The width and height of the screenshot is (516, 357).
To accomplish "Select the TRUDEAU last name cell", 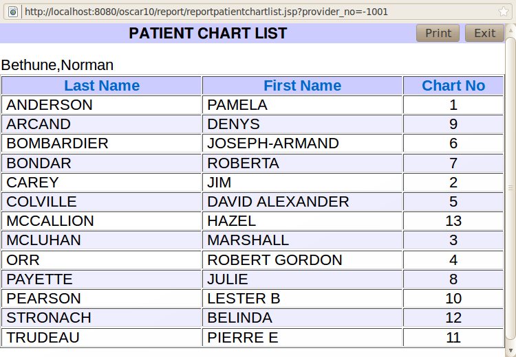I will 43,338.
